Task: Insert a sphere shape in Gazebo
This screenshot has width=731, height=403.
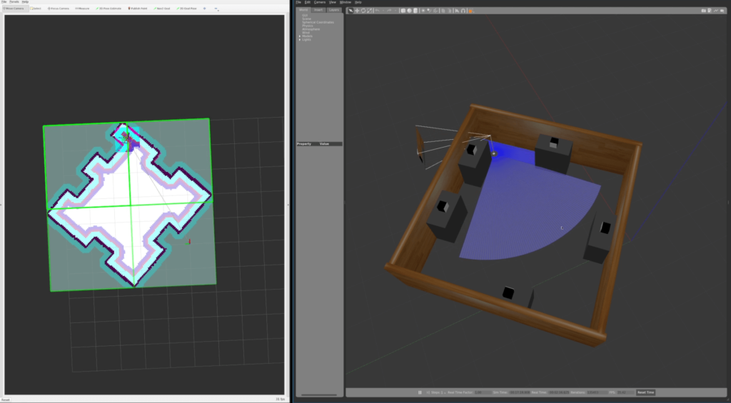Action: [x=409, y=11]
